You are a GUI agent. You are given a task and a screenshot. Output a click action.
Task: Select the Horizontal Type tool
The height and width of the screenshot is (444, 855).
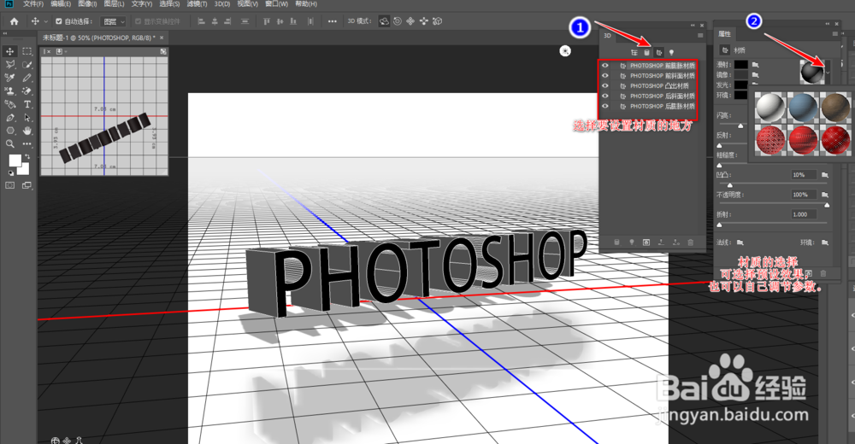(x=27, y=104)
